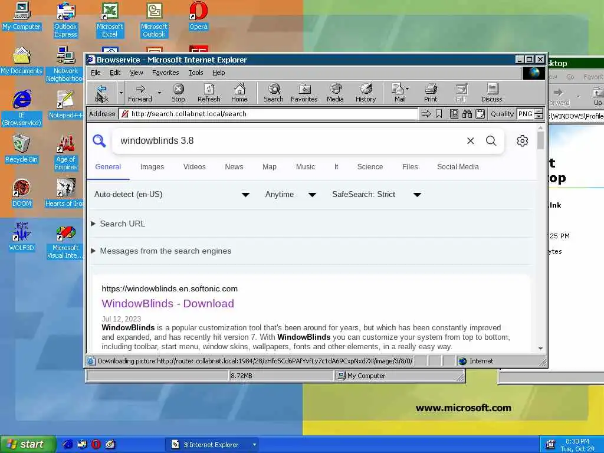Click the Go arrow beside the address bar
Viewport: 604px width, 453px height.
click(x=426, y=114)
